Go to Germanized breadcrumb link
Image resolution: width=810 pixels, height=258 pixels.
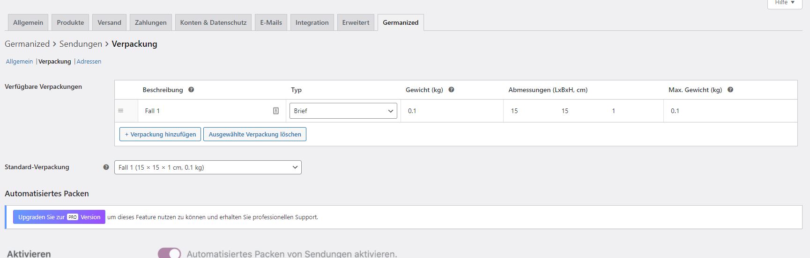(x=27, y=44)
